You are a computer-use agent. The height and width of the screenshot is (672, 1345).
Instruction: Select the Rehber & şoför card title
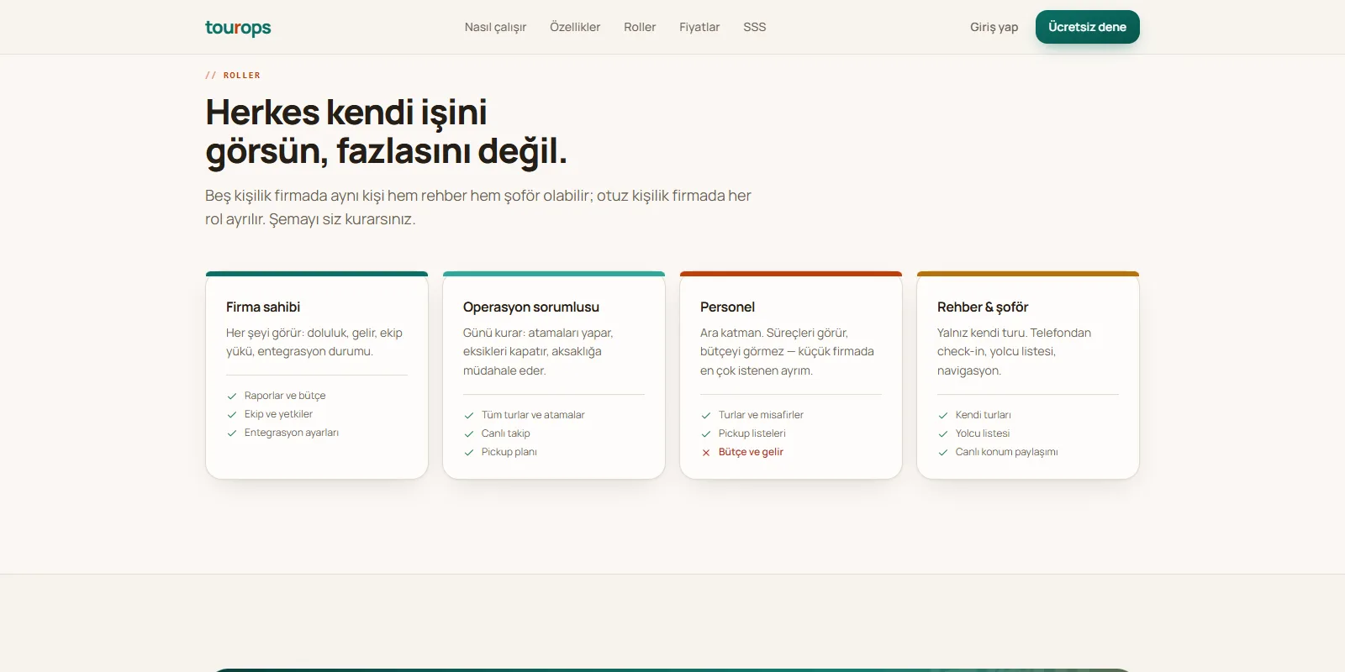[983, 307]
